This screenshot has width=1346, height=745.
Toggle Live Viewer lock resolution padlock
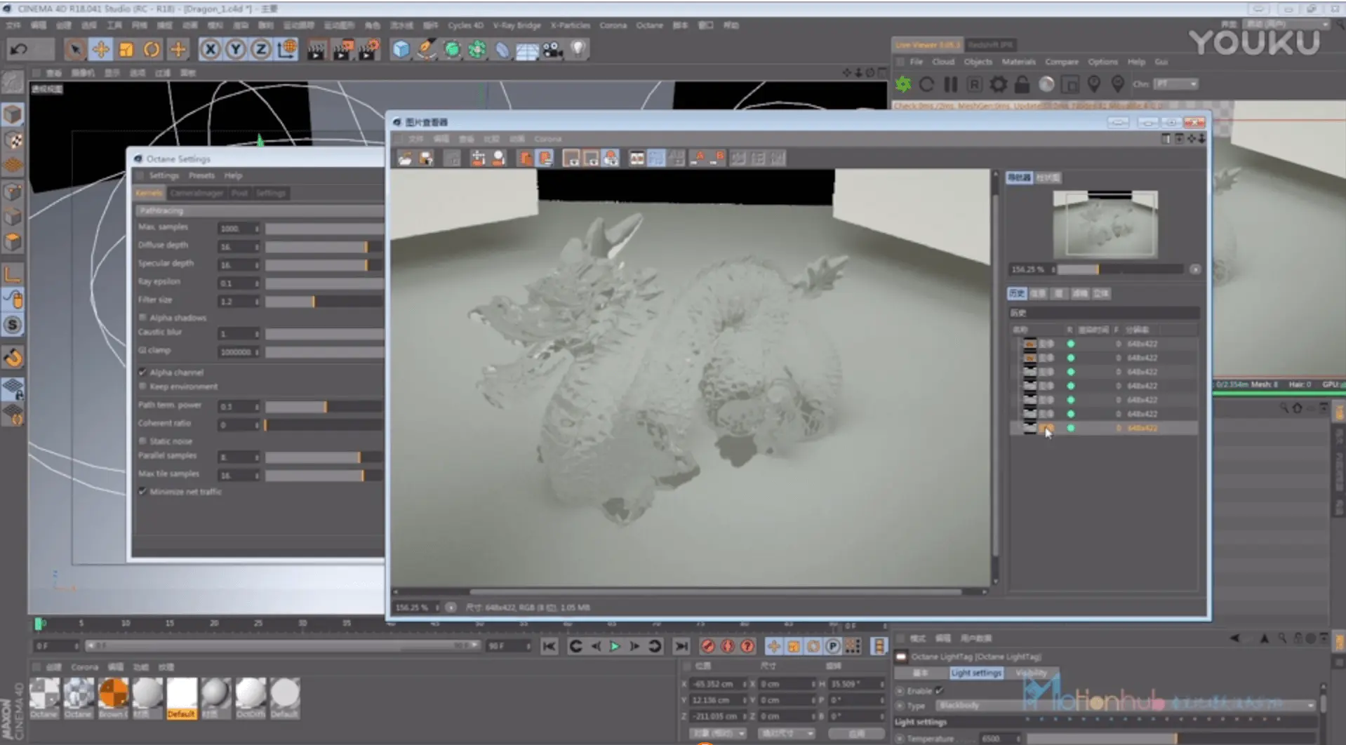click(1022, 85)
